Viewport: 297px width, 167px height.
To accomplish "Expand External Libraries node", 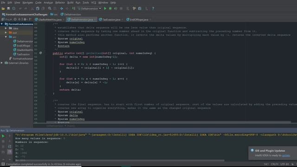I will tap(2, 63).
